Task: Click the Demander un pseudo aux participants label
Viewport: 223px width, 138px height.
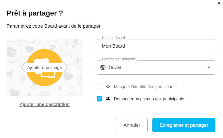Action: click(149, 99)
